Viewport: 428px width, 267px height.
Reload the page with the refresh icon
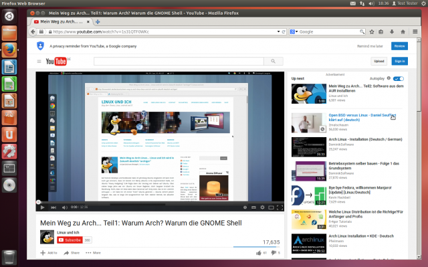click(284, 31)
